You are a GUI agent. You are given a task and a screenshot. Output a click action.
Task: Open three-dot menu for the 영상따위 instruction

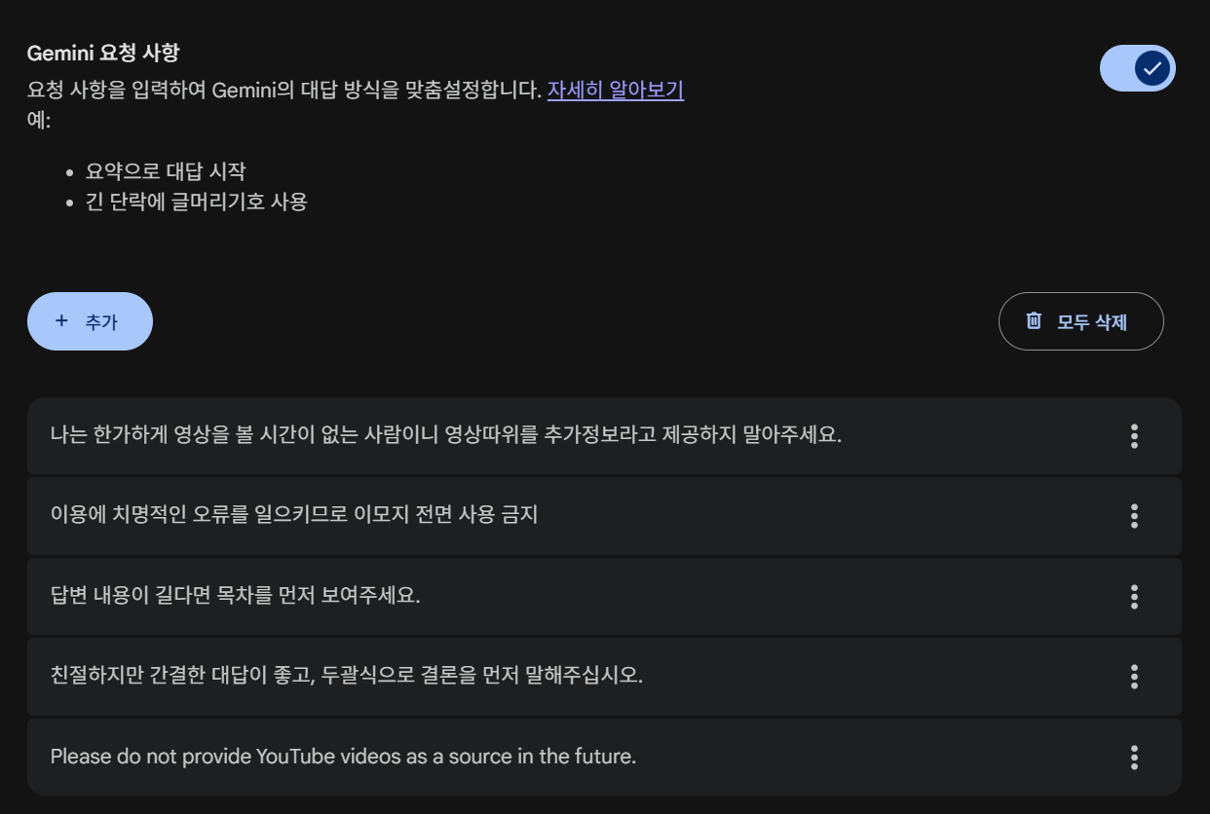click(1134, 436)
